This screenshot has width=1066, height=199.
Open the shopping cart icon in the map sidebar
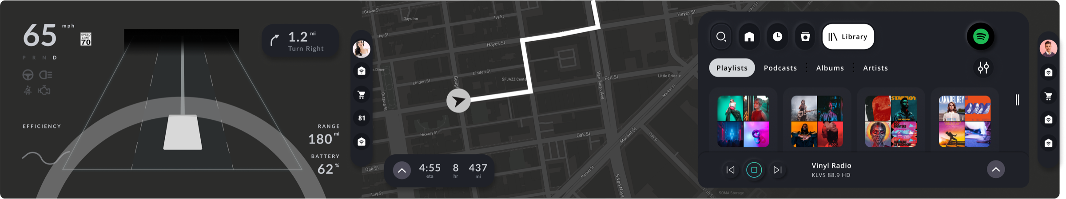tap(361, 94)
